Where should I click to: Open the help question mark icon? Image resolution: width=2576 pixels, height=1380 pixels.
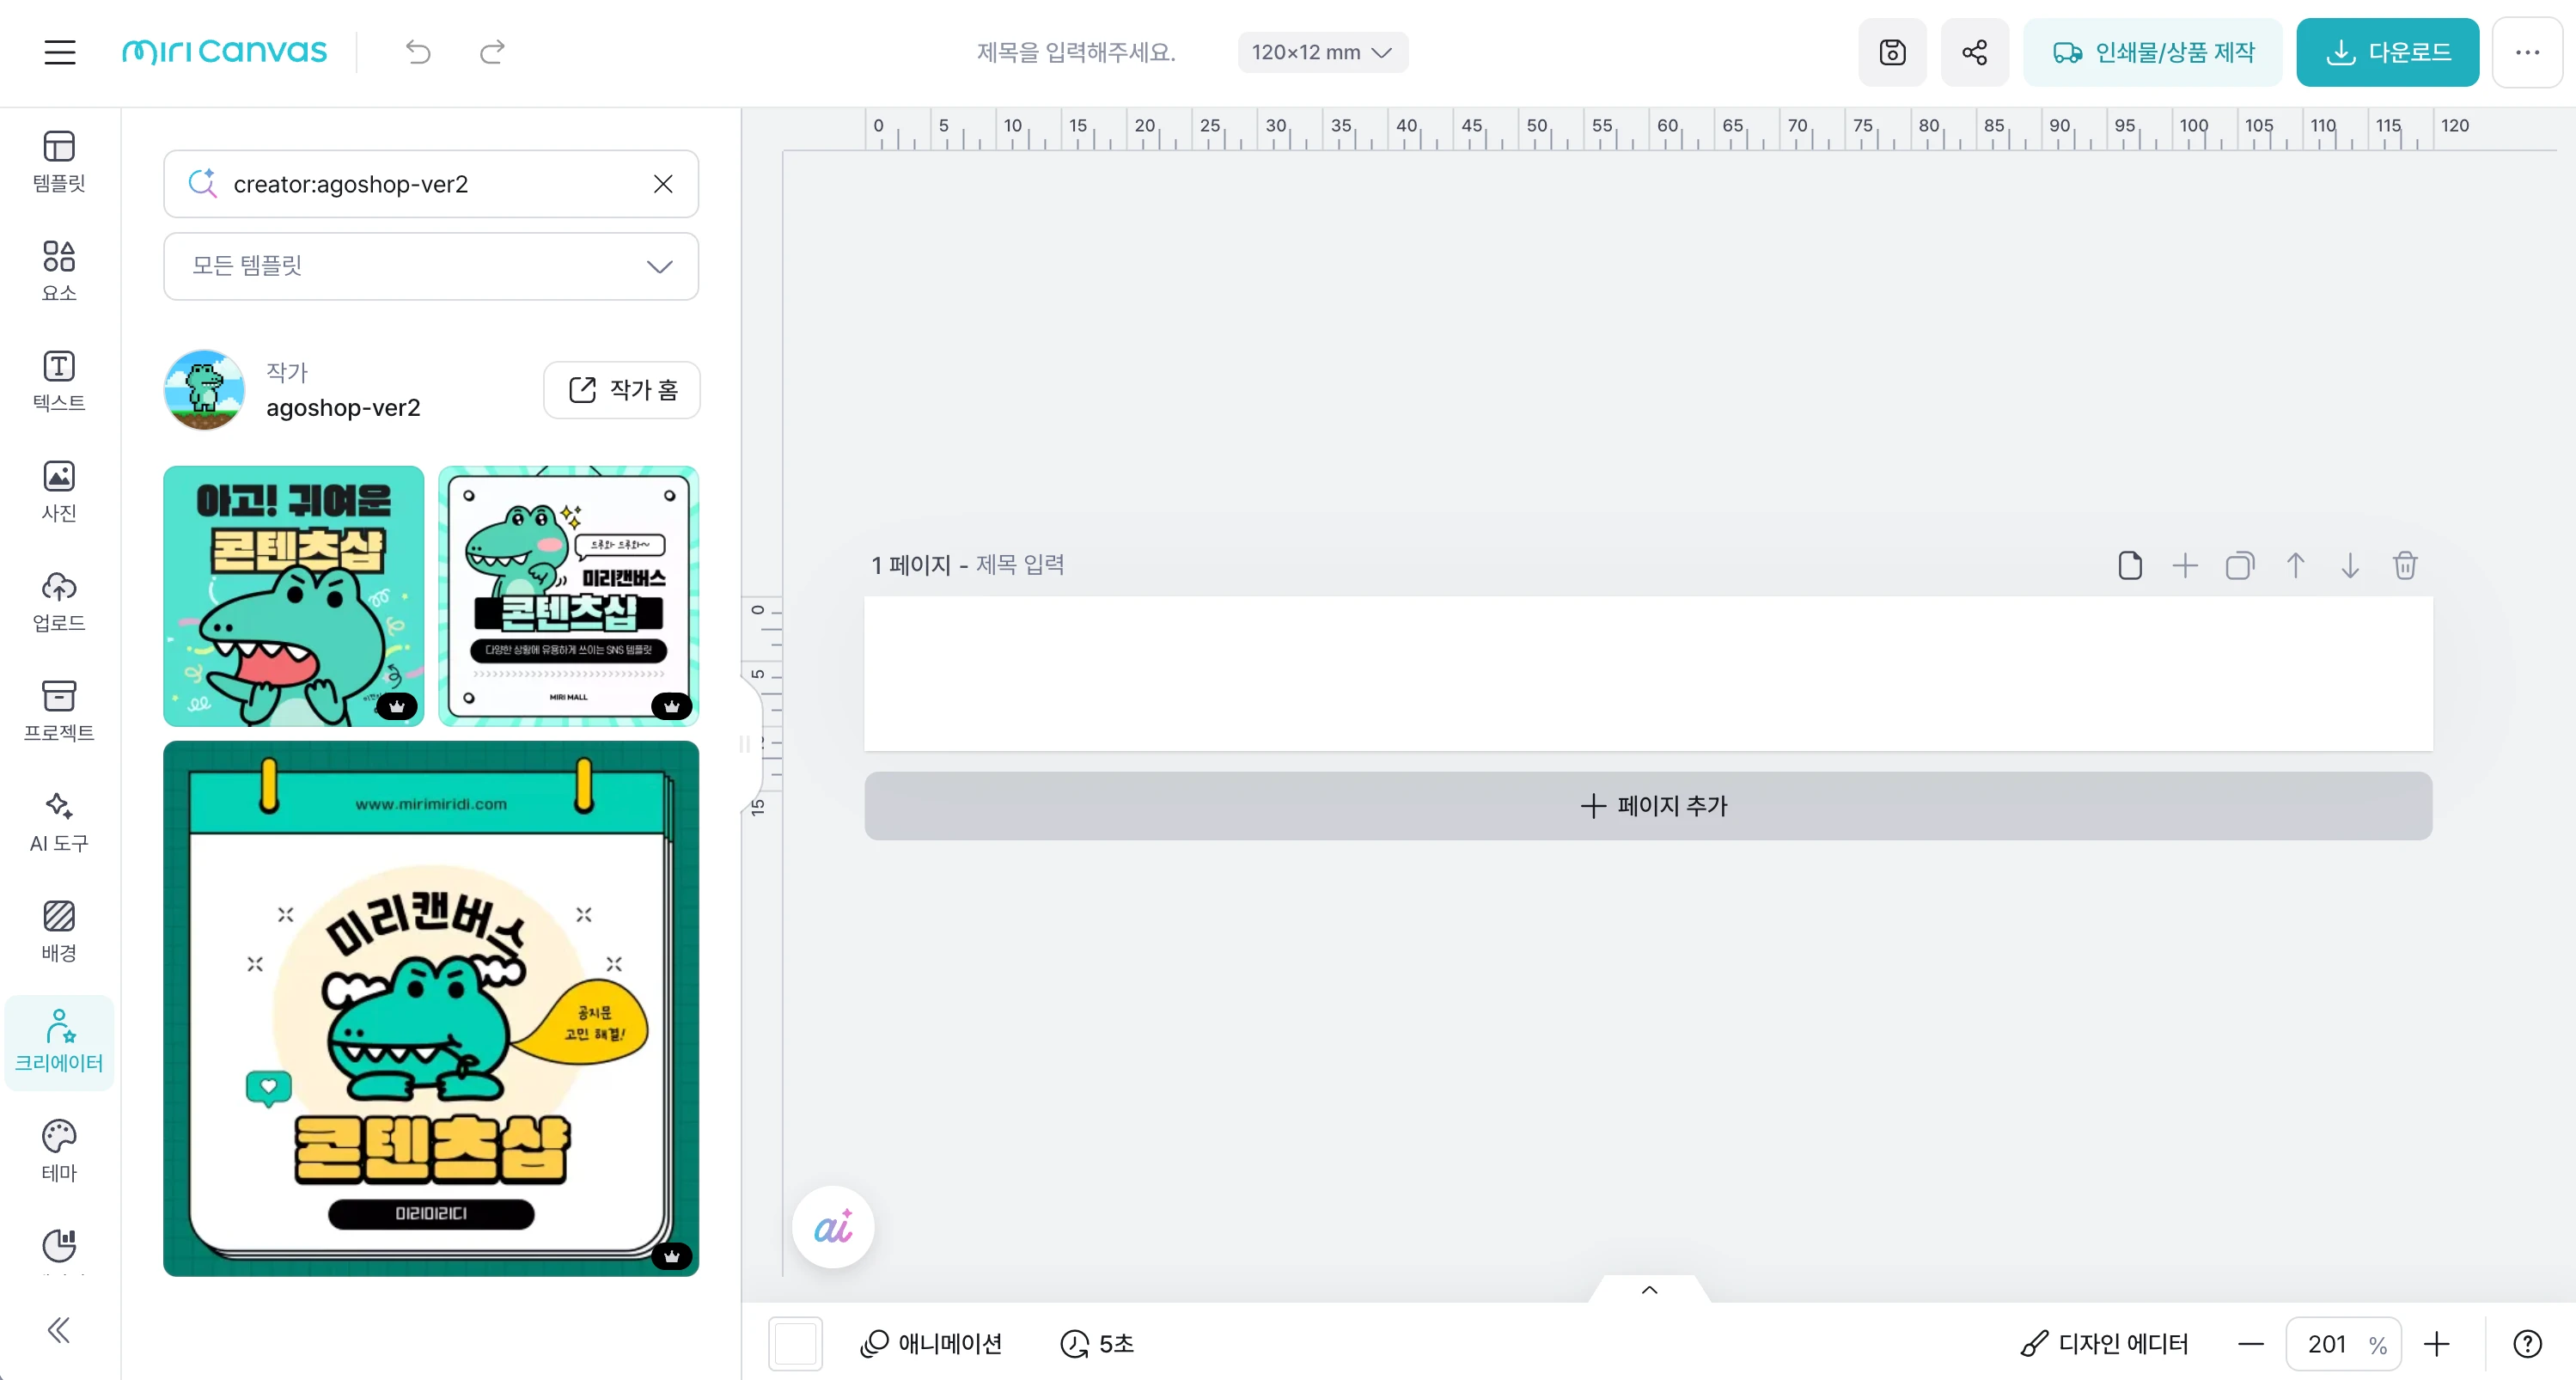coord(2527,1344)
